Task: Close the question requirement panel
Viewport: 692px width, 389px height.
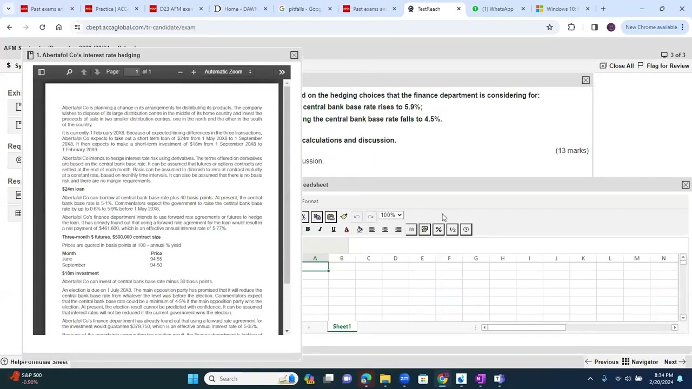Action: 585,81
